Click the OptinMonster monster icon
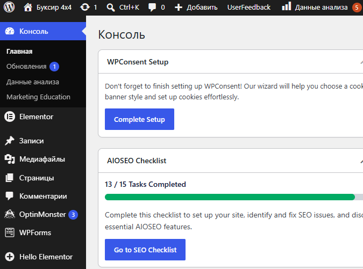Screen dimensions: 363x269 (x=10, y=214)
